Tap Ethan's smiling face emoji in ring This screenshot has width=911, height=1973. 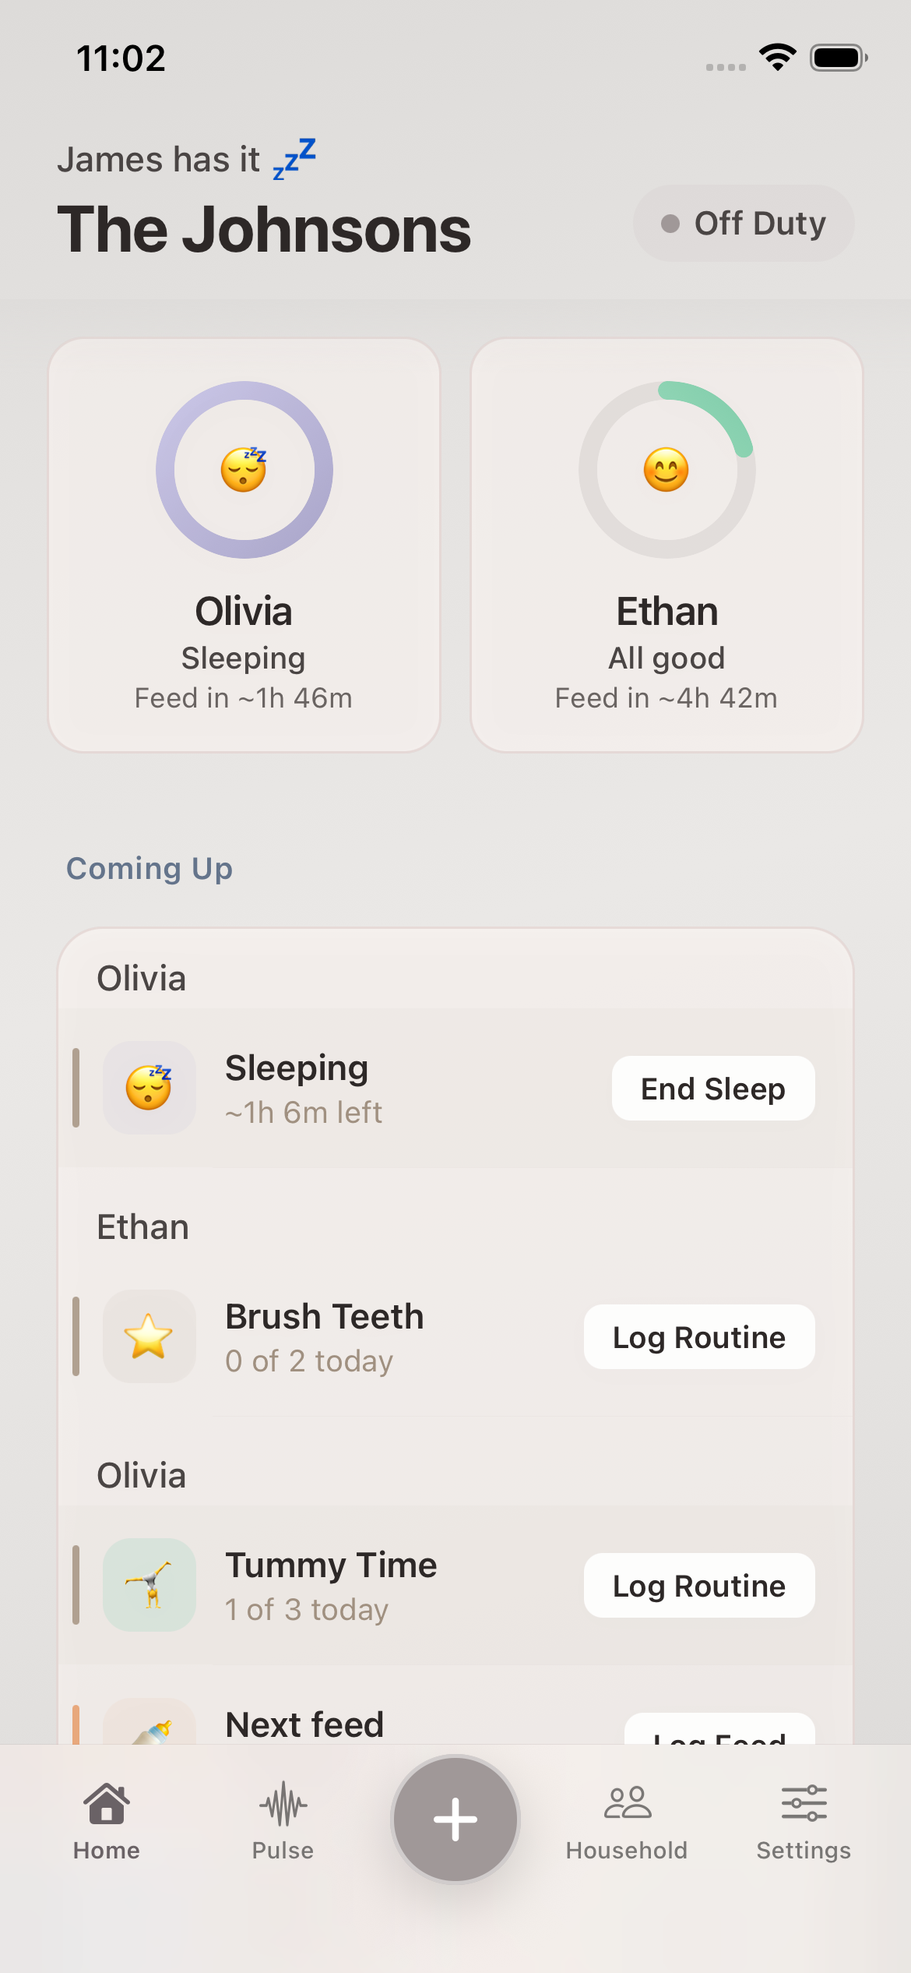667,470
